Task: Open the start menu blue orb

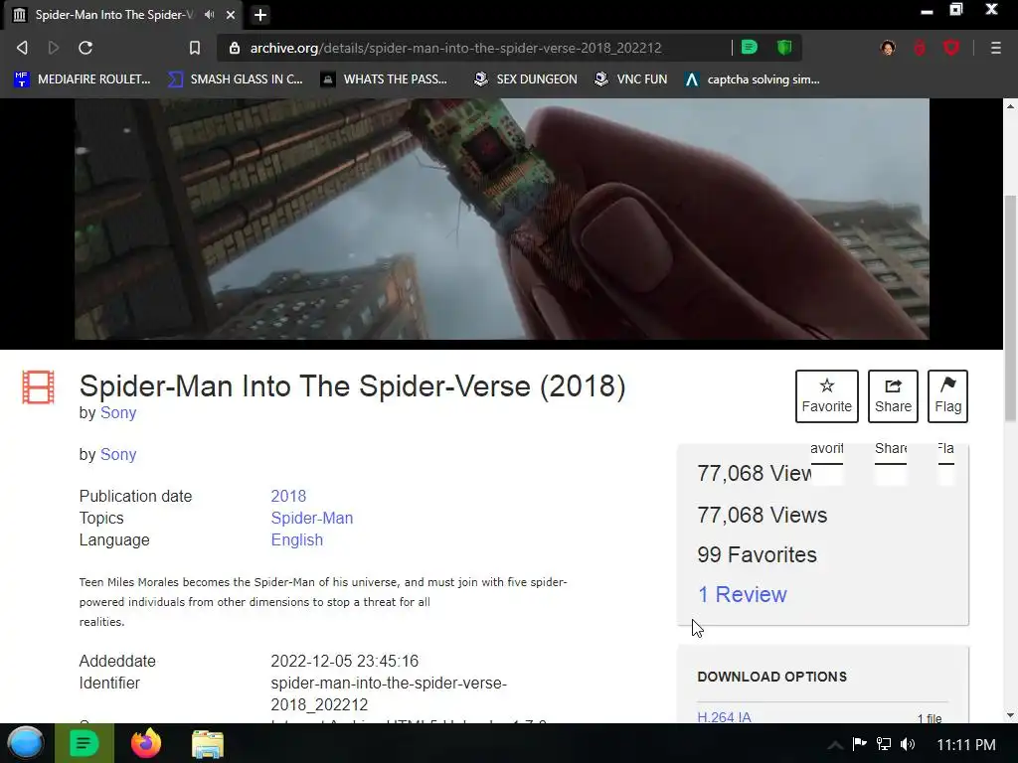Action: coord(26,743)
